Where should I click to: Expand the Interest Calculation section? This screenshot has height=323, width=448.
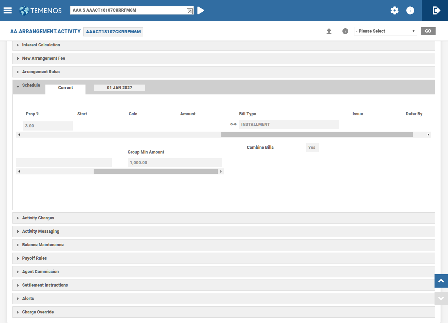(41, 45)
